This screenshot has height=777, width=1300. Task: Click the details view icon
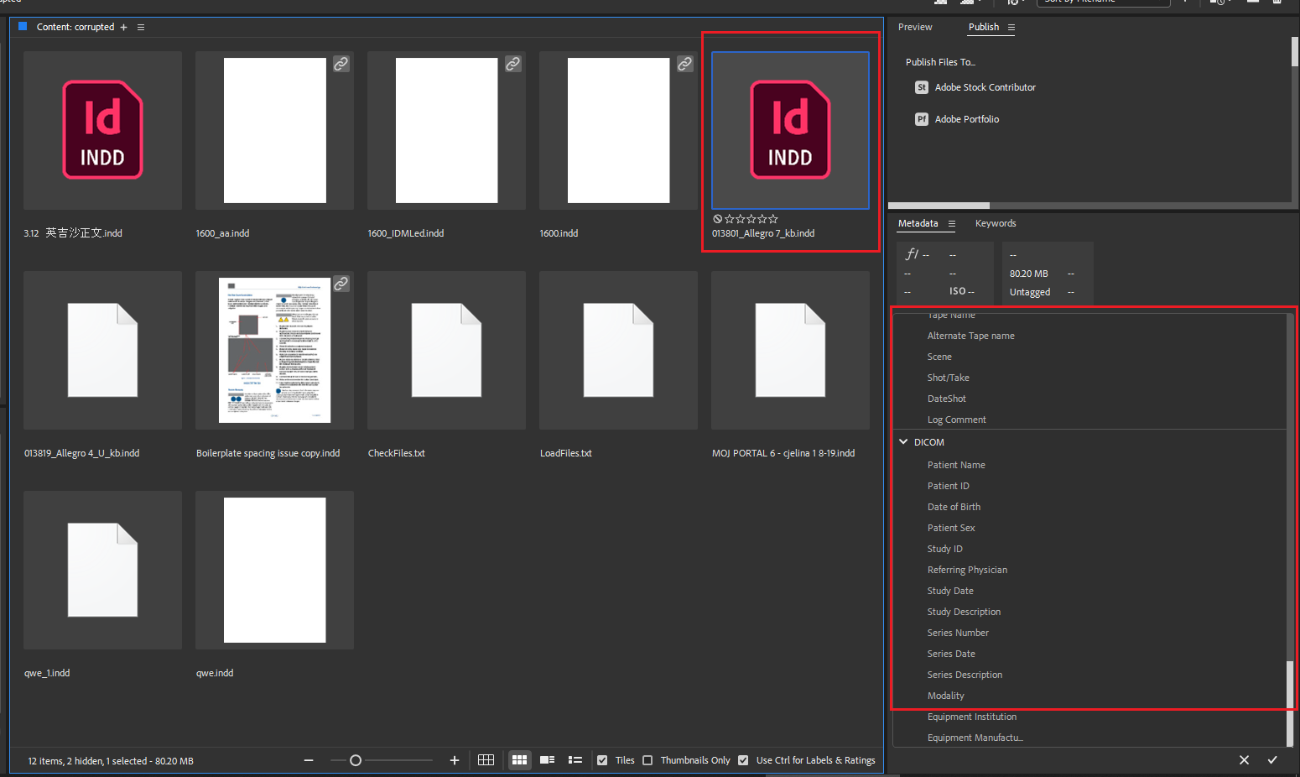tap(547, 760)
